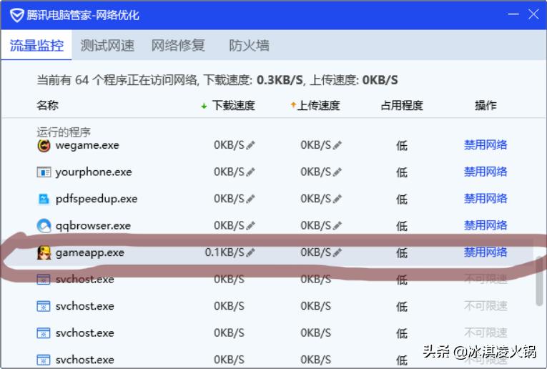Screen dimensions: 547x369
Task: Click the pdfspeedup.exe program icon
Action: (44, 199)
